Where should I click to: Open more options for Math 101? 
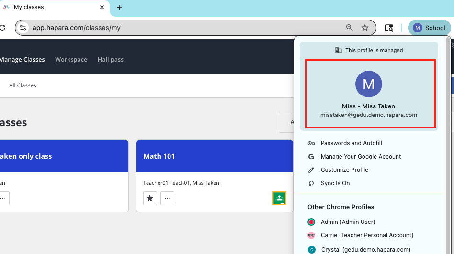[x=167, y=198]
